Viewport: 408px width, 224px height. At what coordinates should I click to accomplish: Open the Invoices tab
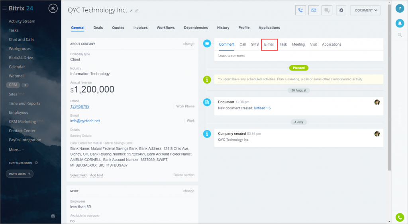click(x=141, y=27)
